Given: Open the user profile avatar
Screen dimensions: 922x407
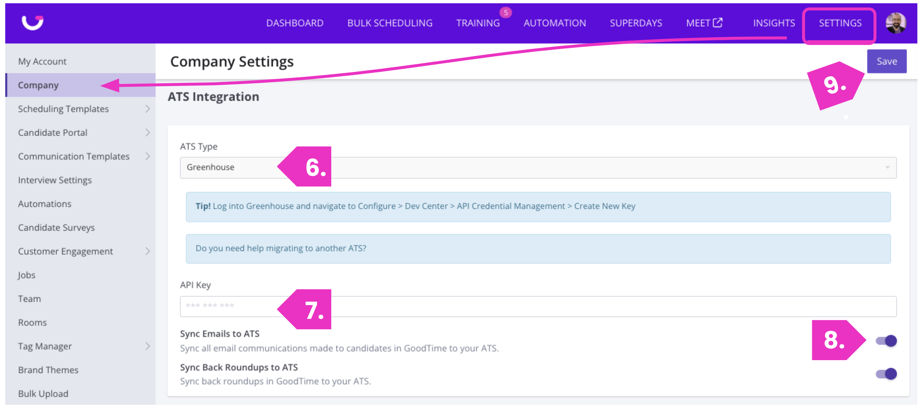Looking at the screenshot, I should click(895, 23).
